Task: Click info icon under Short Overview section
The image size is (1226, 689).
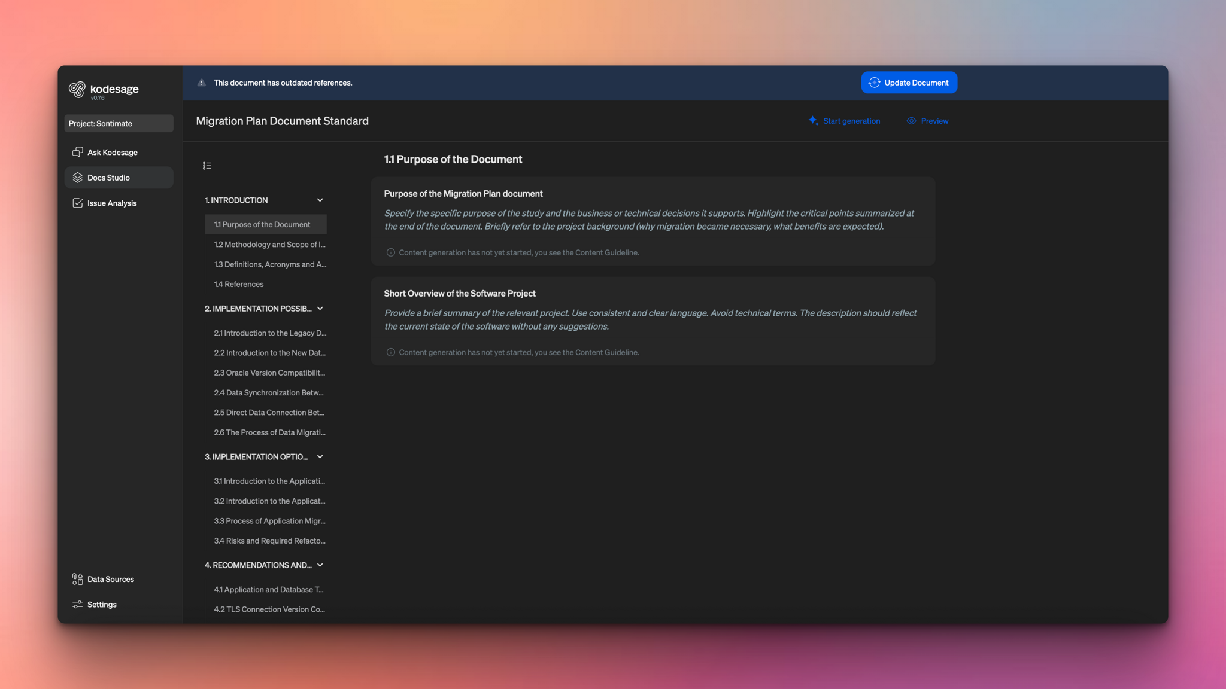Action: coord(391,352)
